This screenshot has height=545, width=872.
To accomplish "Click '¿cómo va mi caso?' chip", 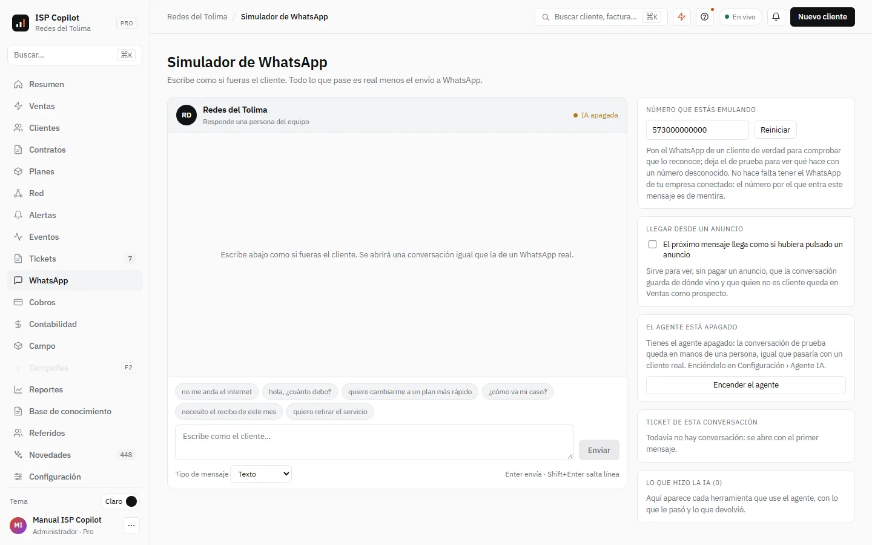I will pyautogui.click(x=518, y=392).
